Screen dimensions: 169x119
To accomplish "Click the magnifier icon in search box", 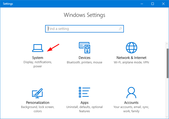I will click(120, 29).
